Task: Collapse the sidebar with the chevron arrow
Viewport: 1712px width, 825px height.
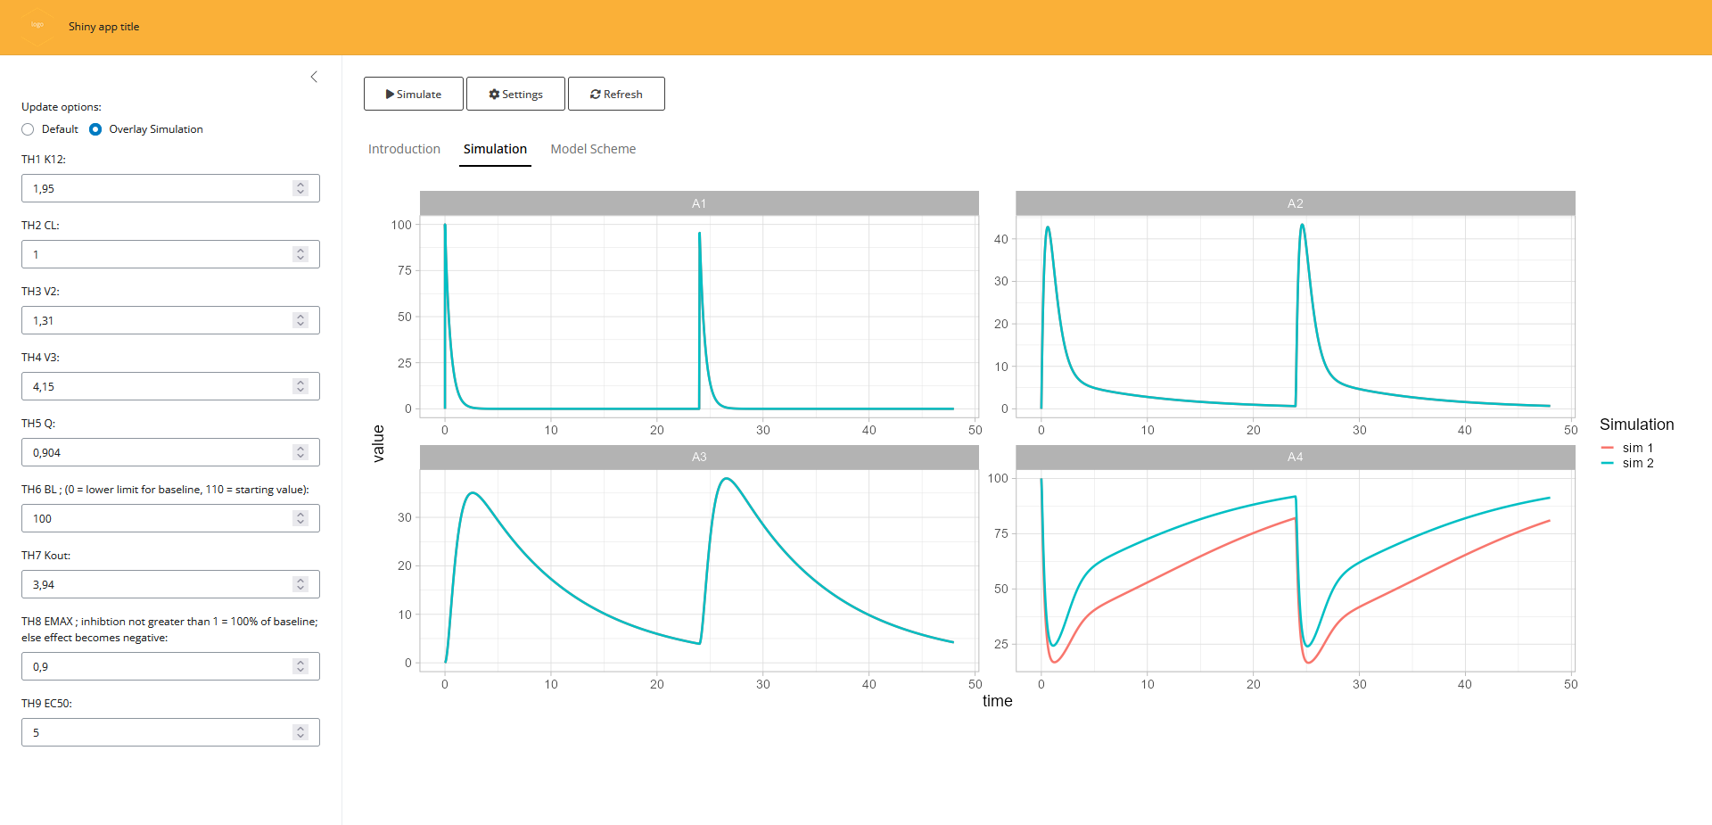Action: click(x=314, y=78)
